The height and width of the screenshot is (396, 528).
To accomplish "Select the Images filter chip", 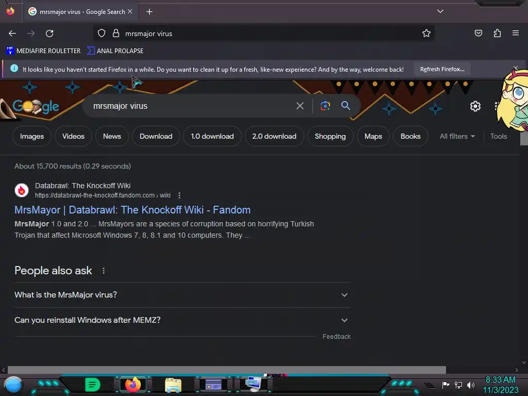I will click(x=31, y=136).
